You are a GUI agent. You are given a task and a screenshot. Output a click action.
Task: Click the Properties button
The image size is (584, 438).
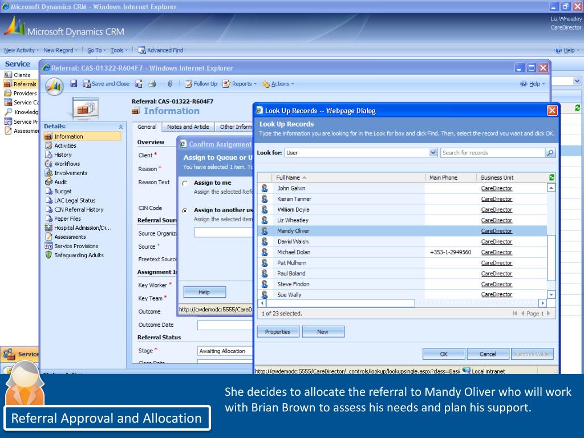tap(278, 332)
